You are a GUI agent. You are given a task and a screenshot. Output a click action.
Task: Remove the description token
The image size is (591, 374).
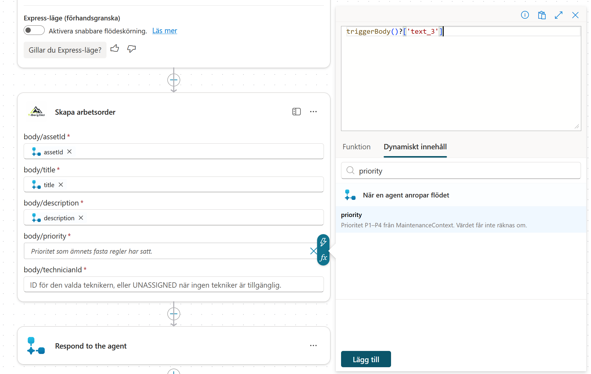[x=81, y=218]
